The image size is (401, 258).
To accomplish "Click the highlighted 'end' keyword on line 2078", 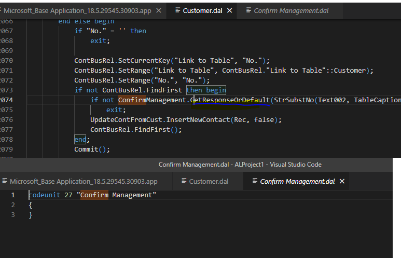I will point(80,140).
